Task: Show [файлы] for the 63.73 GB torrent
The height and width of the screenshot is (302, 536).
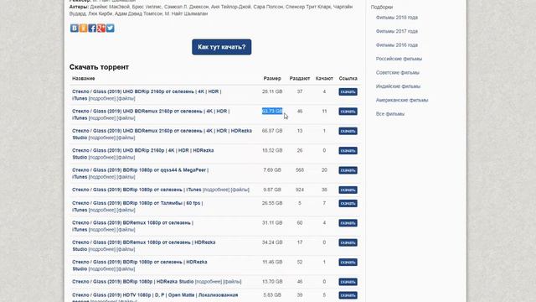Action: [126, 118]
